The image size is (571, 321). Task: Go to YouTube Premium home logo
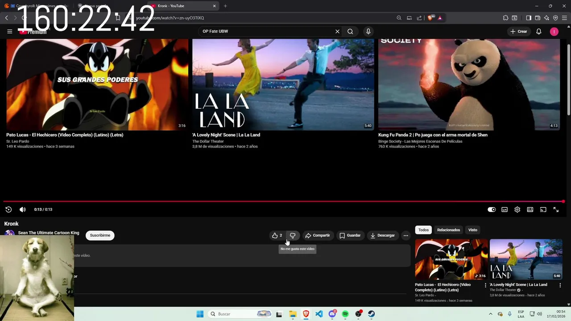[33, 32]
